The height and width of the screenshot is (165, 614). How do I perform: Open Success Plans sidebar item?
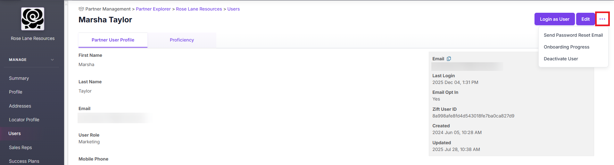click(24, 161)
